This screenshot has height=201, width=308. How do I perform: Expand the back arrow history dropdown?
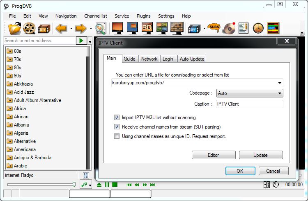71,29
